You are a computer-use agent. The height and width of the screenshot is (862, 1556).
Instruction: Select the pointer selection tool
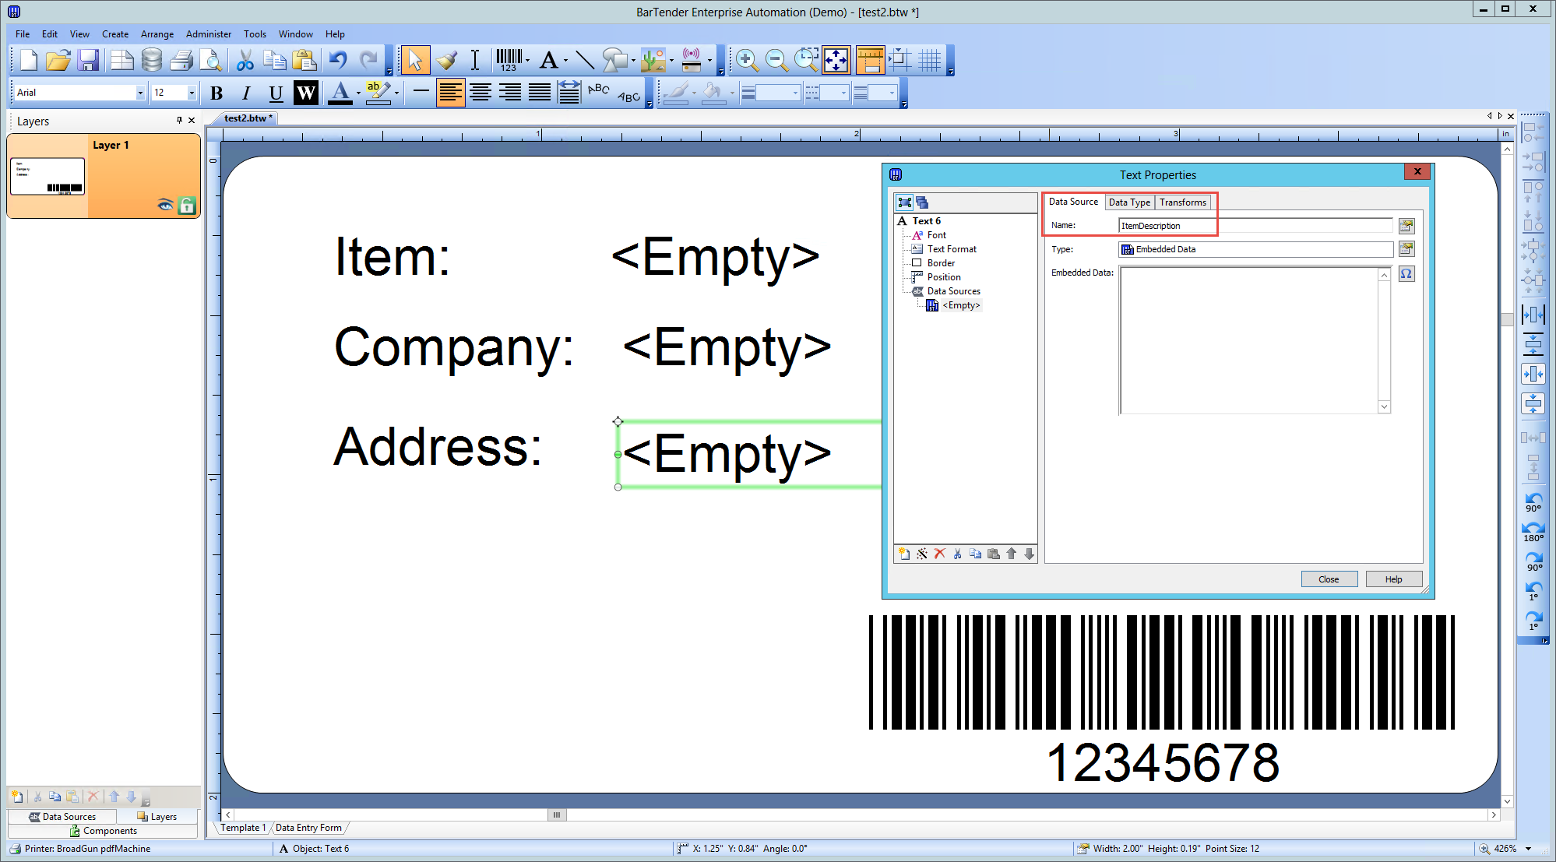click(414, 60)
